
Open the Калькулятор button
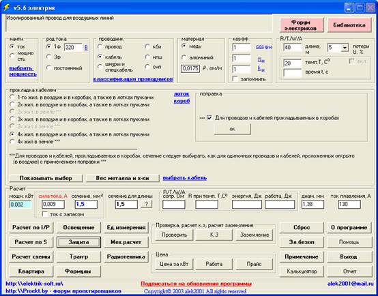click(302, 271)
